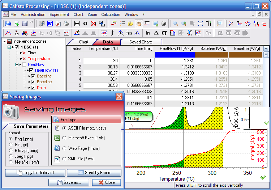The width and height of the screenshot is (271, 190).
Task: Select Microsoft Excel (*.xls) file type
Action: pos(64,138)
